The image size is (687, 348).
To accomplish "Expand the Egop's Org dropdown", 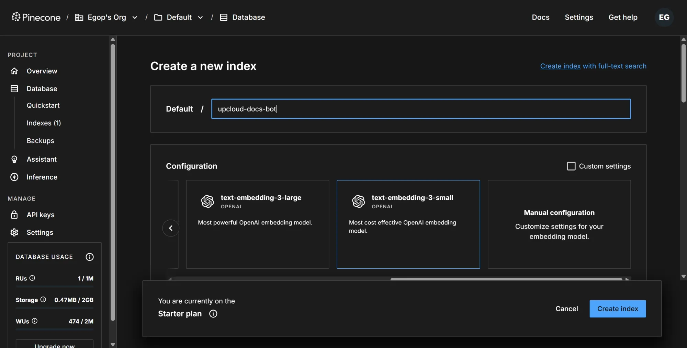I will click(135, 18).
